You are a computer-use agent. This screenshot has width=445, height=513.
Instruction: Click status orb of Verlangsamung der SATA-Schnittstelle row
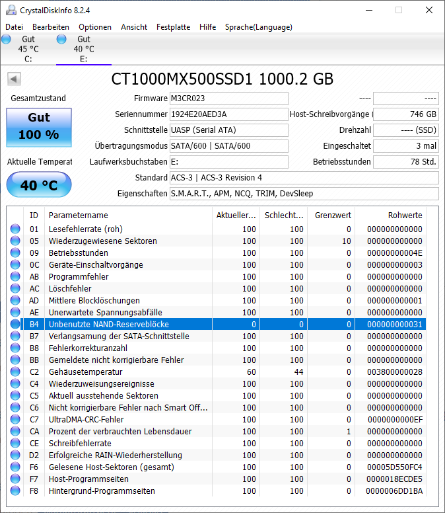click(x=15, y=336)
